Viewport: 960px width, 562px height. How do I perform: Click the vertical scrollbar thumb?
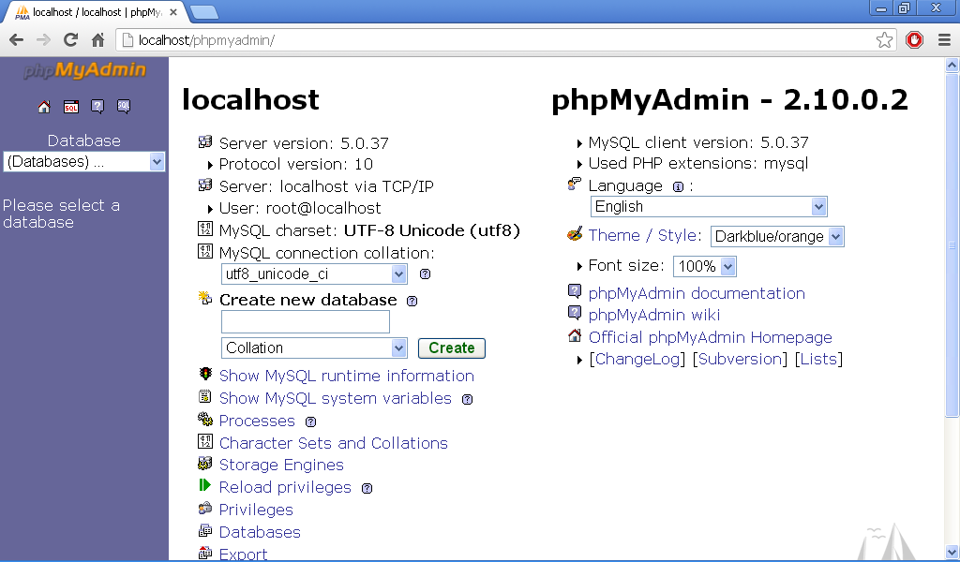pos(952,244)
